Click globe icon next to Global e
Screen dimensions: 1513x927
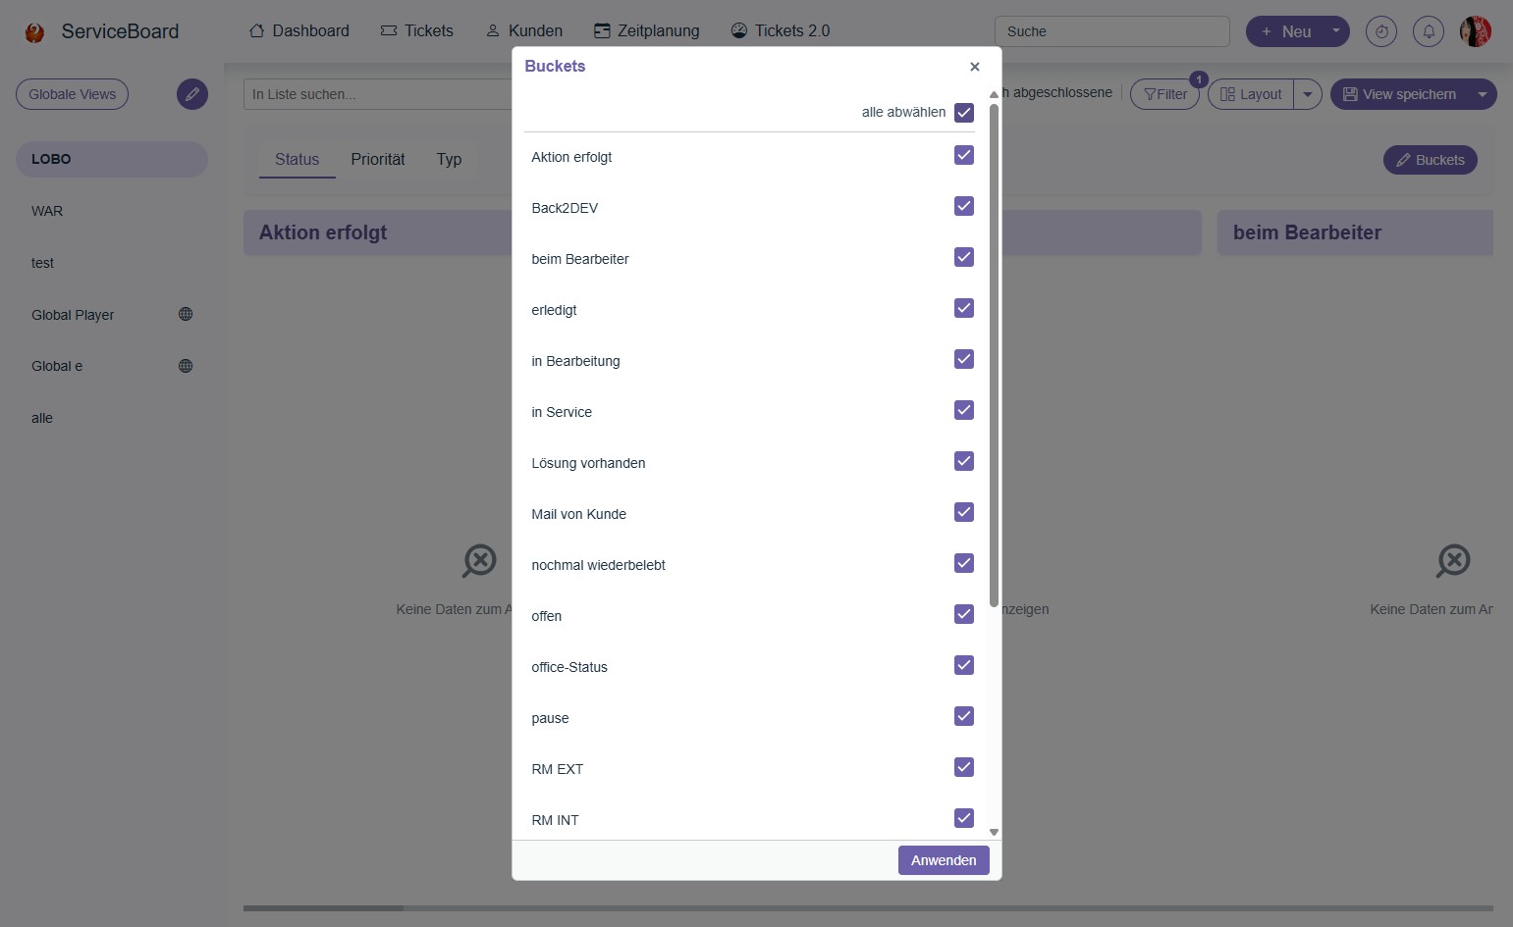[186, 366]
